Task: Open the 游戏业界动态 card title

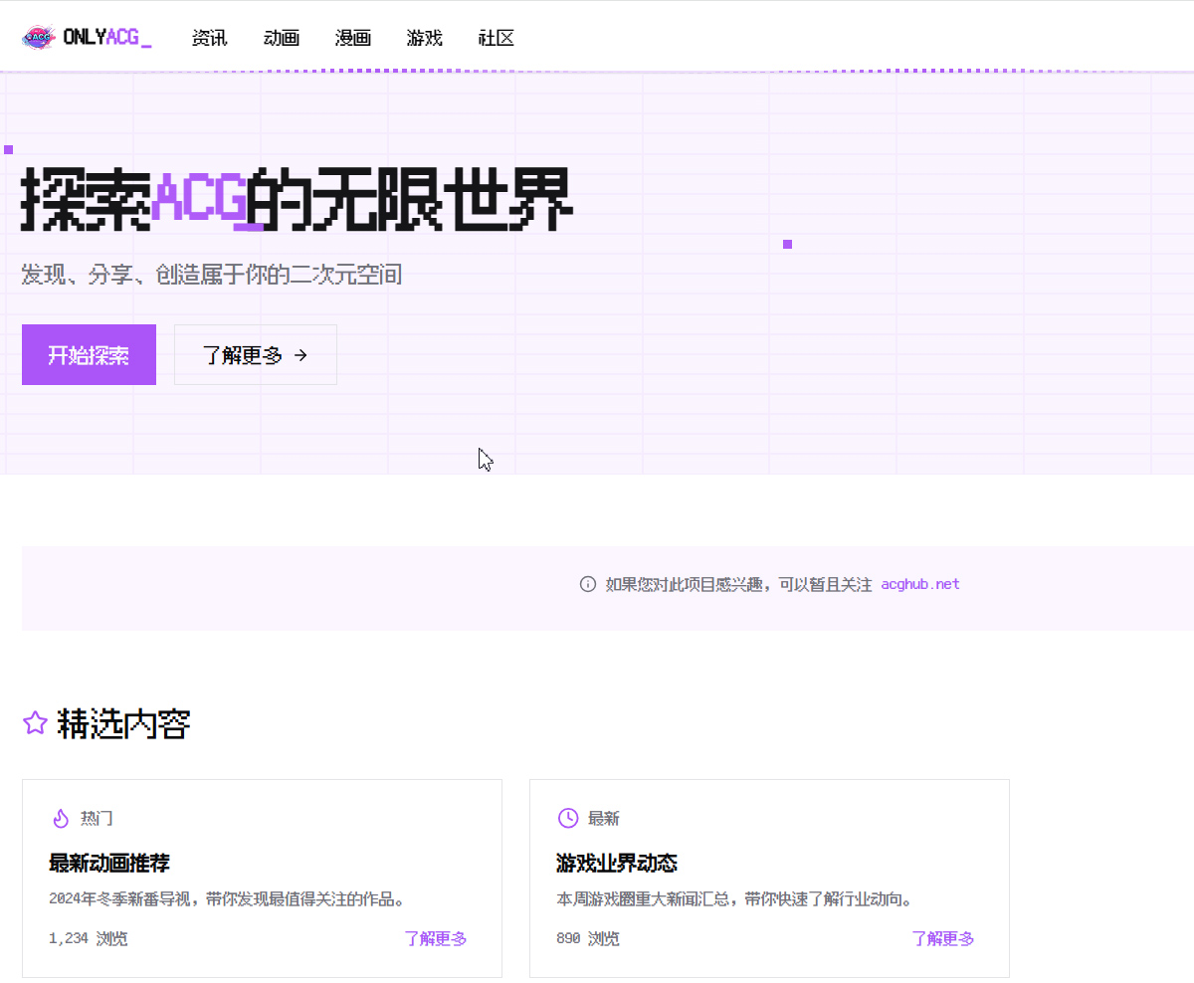Action: (617, 863)
